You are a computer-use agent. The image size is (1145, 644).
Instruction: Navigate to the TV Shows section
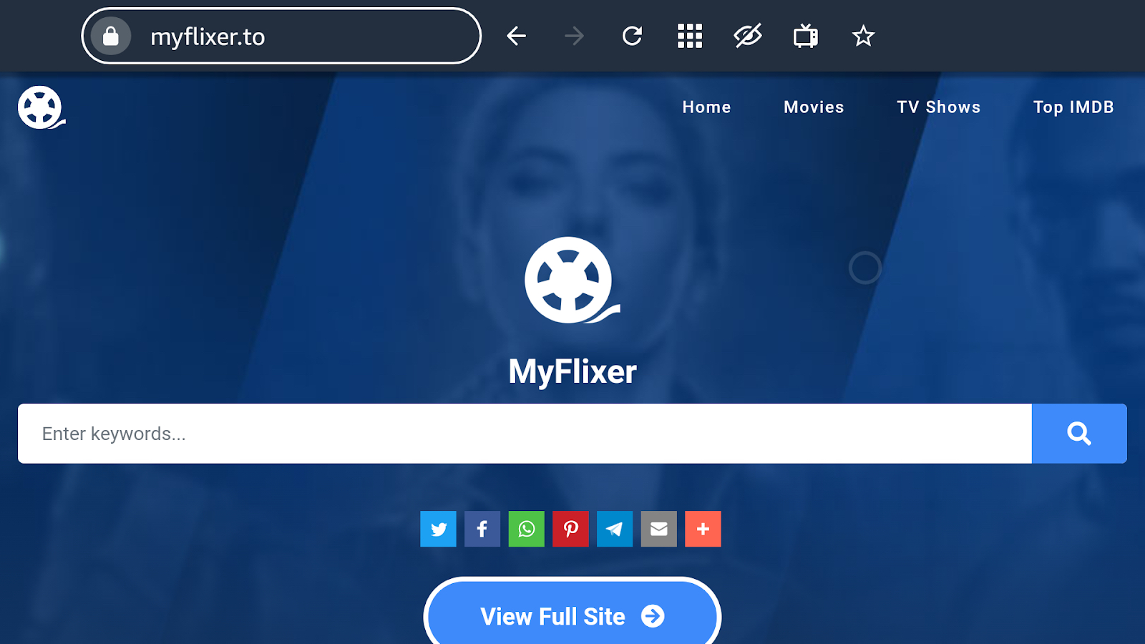coord(939,107)
